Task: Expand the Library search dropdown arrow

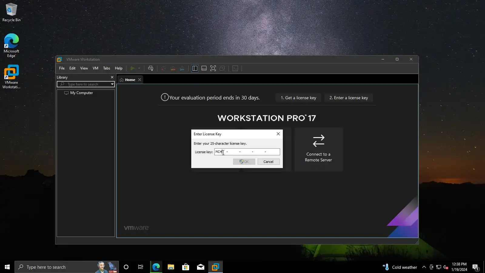Action: point(112,84)
